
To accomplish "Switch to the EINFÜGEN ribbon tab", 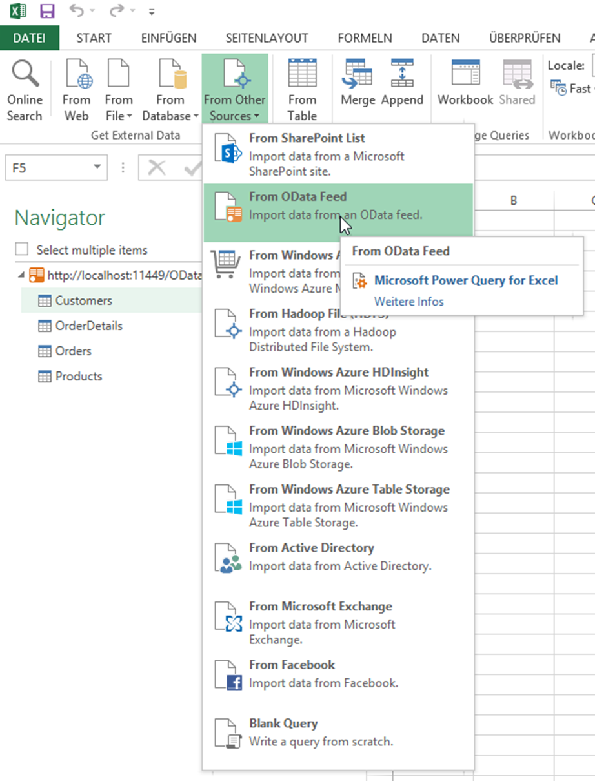I will point(169,38).
